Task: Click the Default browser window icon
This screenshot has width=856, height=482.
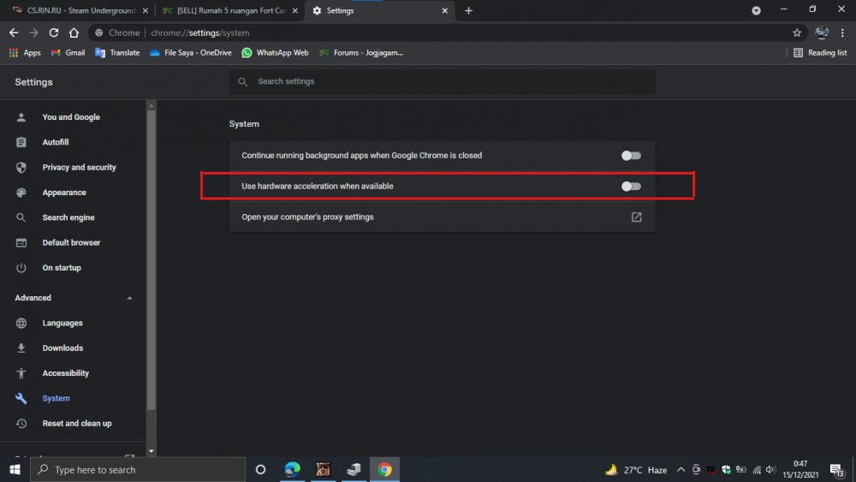Action: pyautogui.click(x=21, y=242)
